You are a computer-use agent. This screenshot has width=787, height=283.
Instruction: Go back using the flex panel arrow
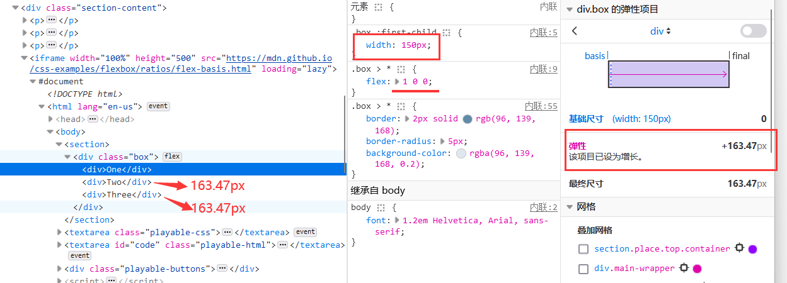(574, 31)
